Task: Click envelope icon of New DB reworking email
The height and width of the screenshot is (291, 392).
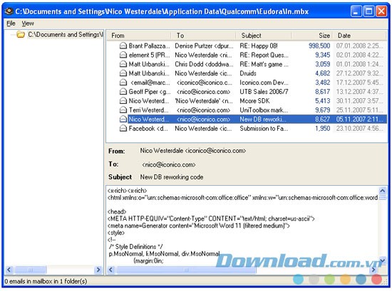Action: pyautogui.click(x=123, y=120)
